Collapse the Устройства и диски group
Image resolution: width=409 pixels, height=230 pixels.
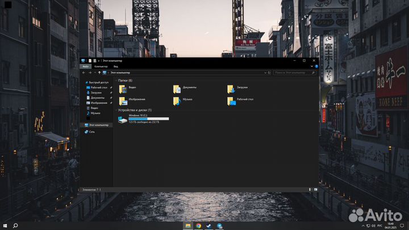[x=116, y=110]
